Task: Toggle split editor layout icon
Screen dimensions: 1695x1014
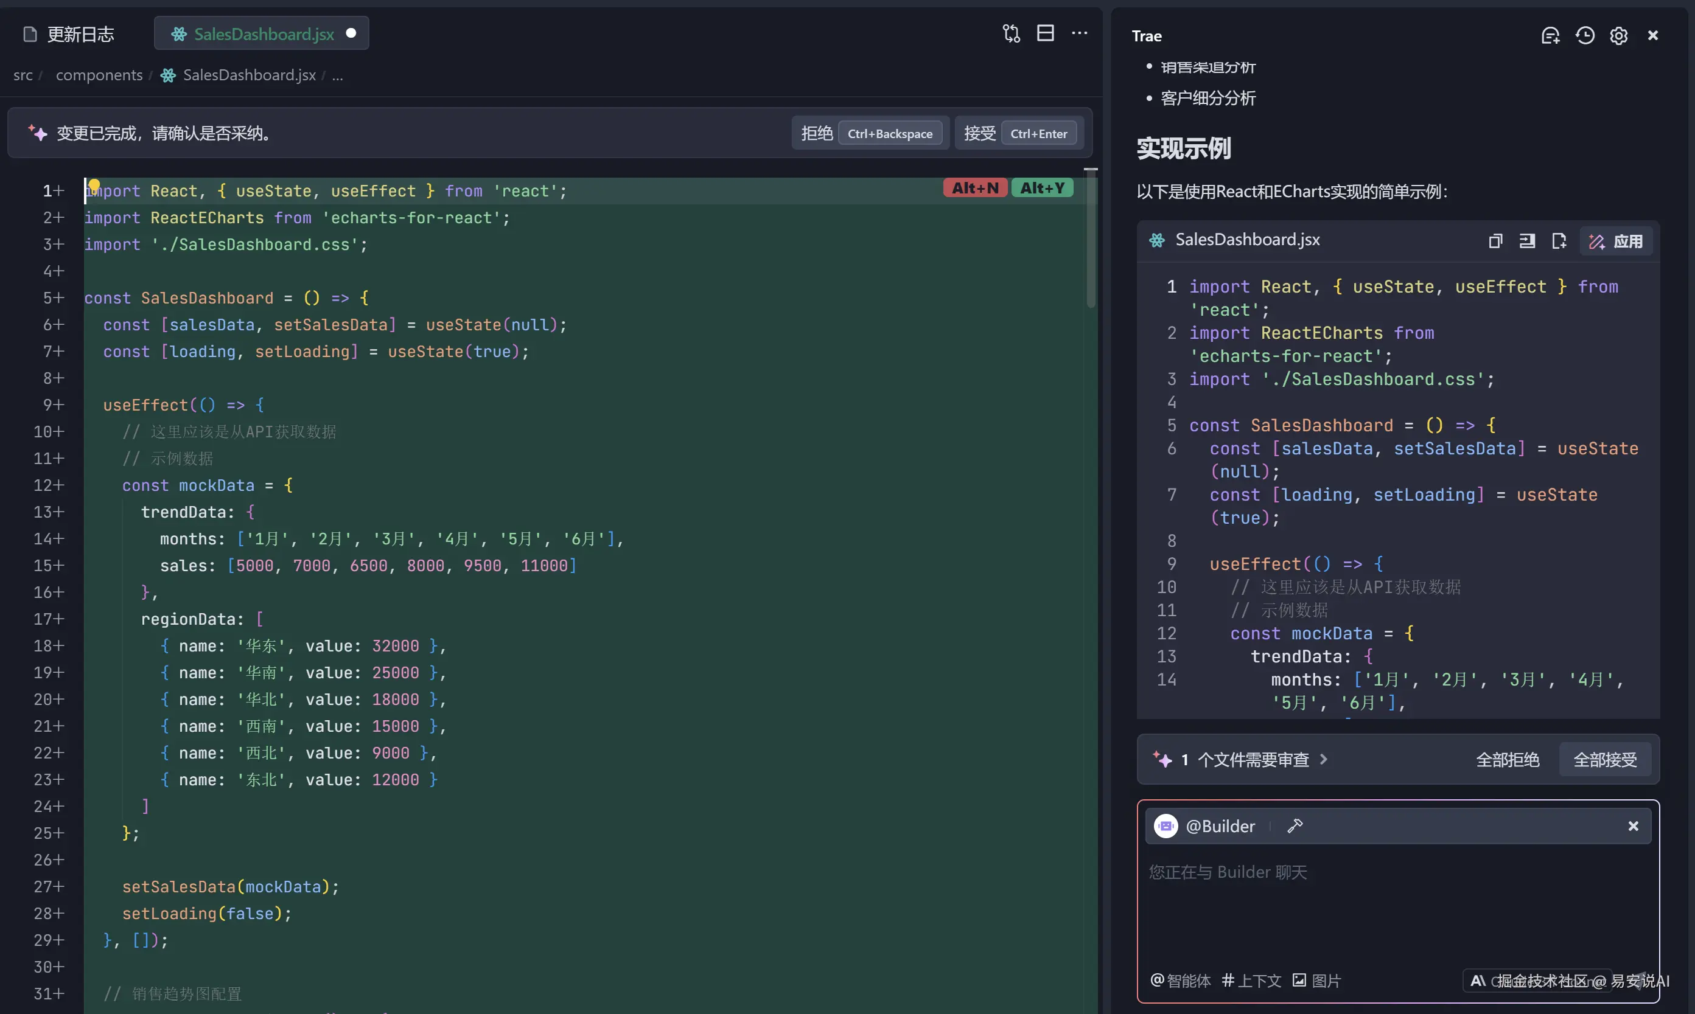Action: [1045, 33]
